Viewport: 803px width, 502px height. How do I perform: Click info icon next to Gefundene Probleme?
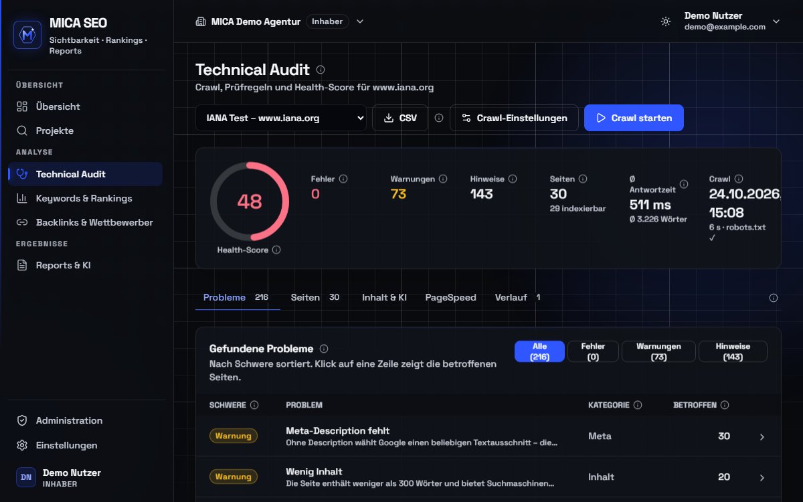click(324, 349)
